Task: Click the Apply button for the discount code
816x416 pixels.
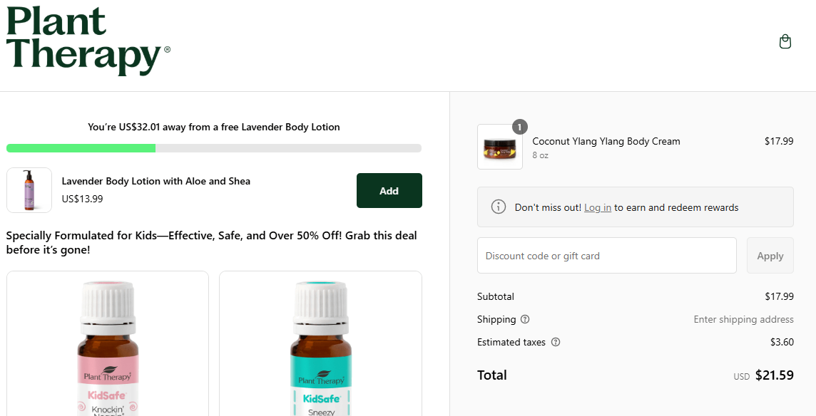Action: coord(770,255)
